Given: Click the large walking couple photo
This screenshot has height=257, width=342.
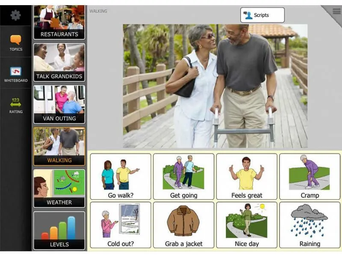Looking at the screenshot, I should pyautogui.click(x=215, y=86).
